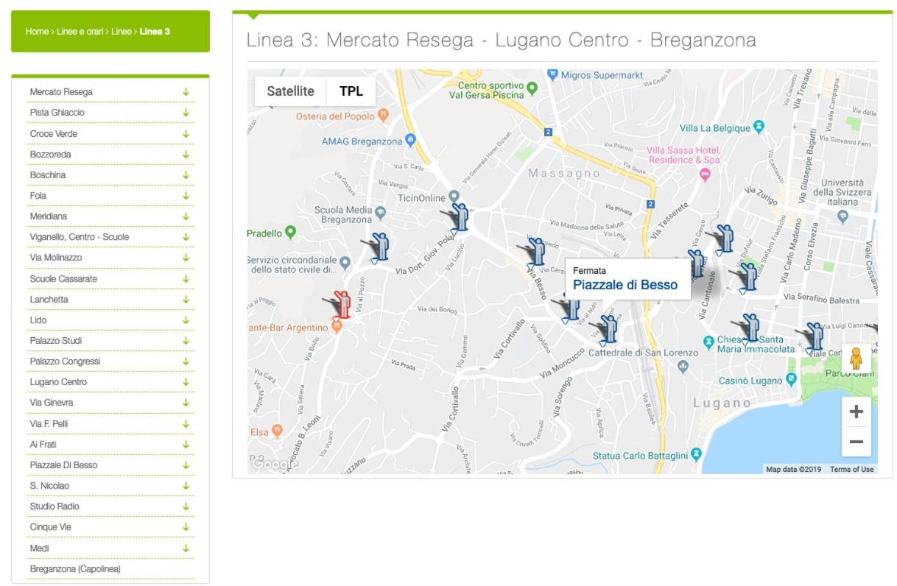Click green arrow next to Medi
The height and width of the screenshot is (586, 897).
[x=186, y=548]
